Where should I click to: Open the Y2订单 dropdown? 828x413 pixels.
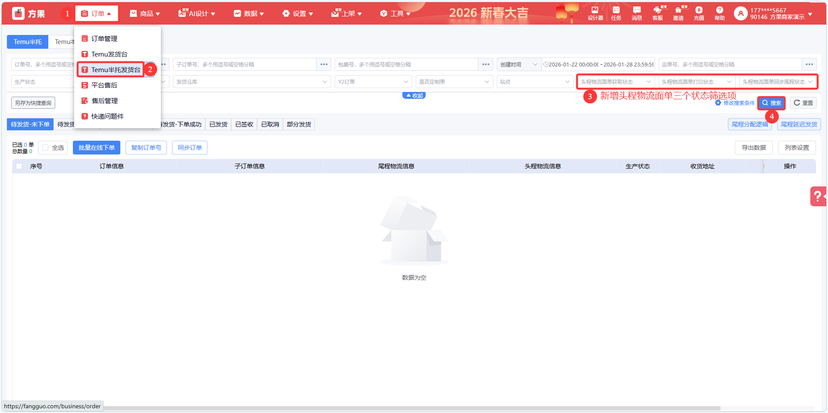[373, 82]
